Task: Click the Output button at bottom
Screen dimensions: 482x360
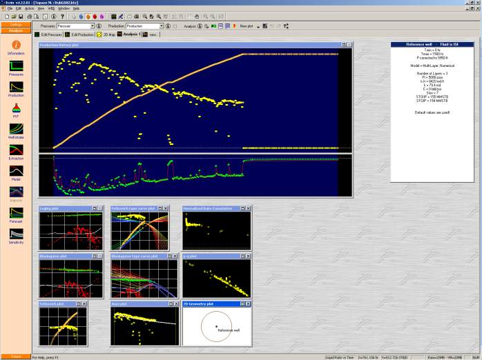Action: point(16,356)
